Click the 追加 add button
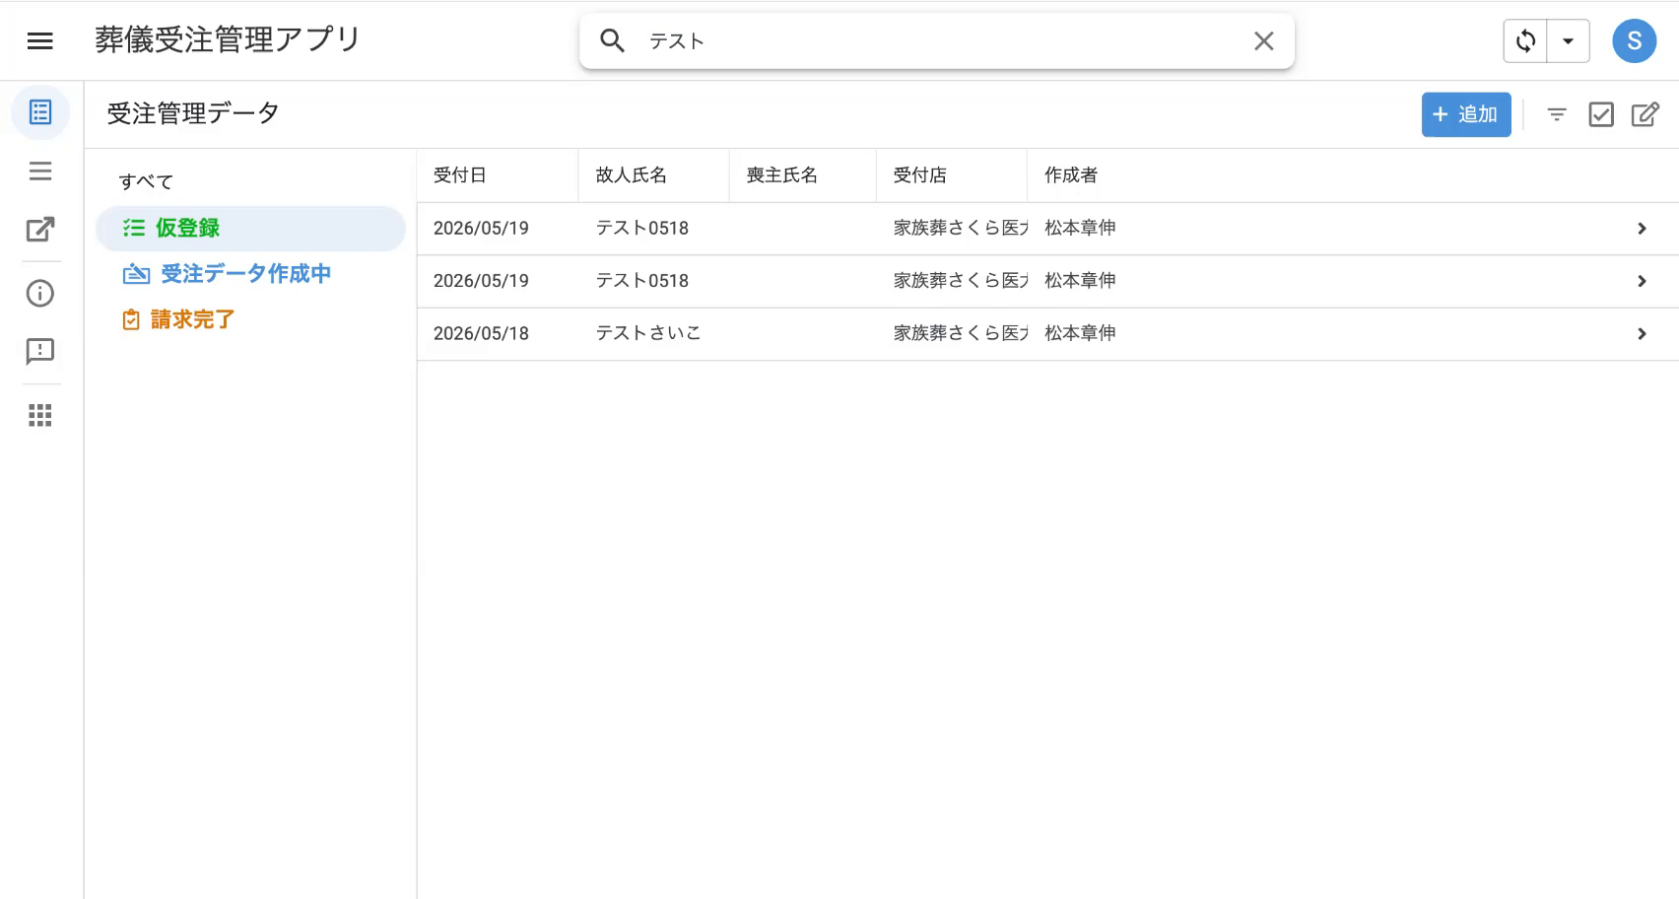The width and height of the screenshot is (1679, 899). tap(1465, 114)
